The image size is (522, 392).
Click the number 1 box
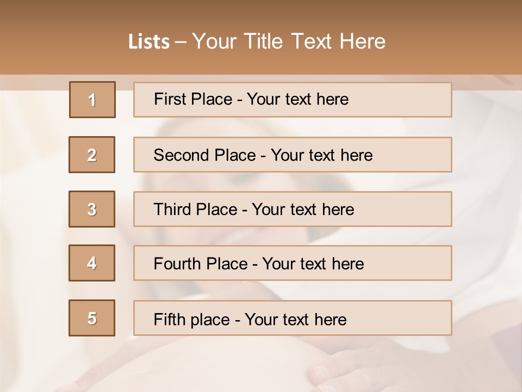pyautogui.click(x=92, y=100)
